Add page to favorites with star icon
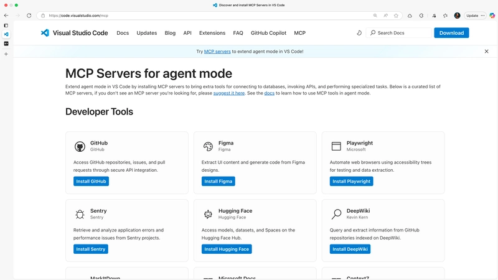 click(x=396, y=16)
